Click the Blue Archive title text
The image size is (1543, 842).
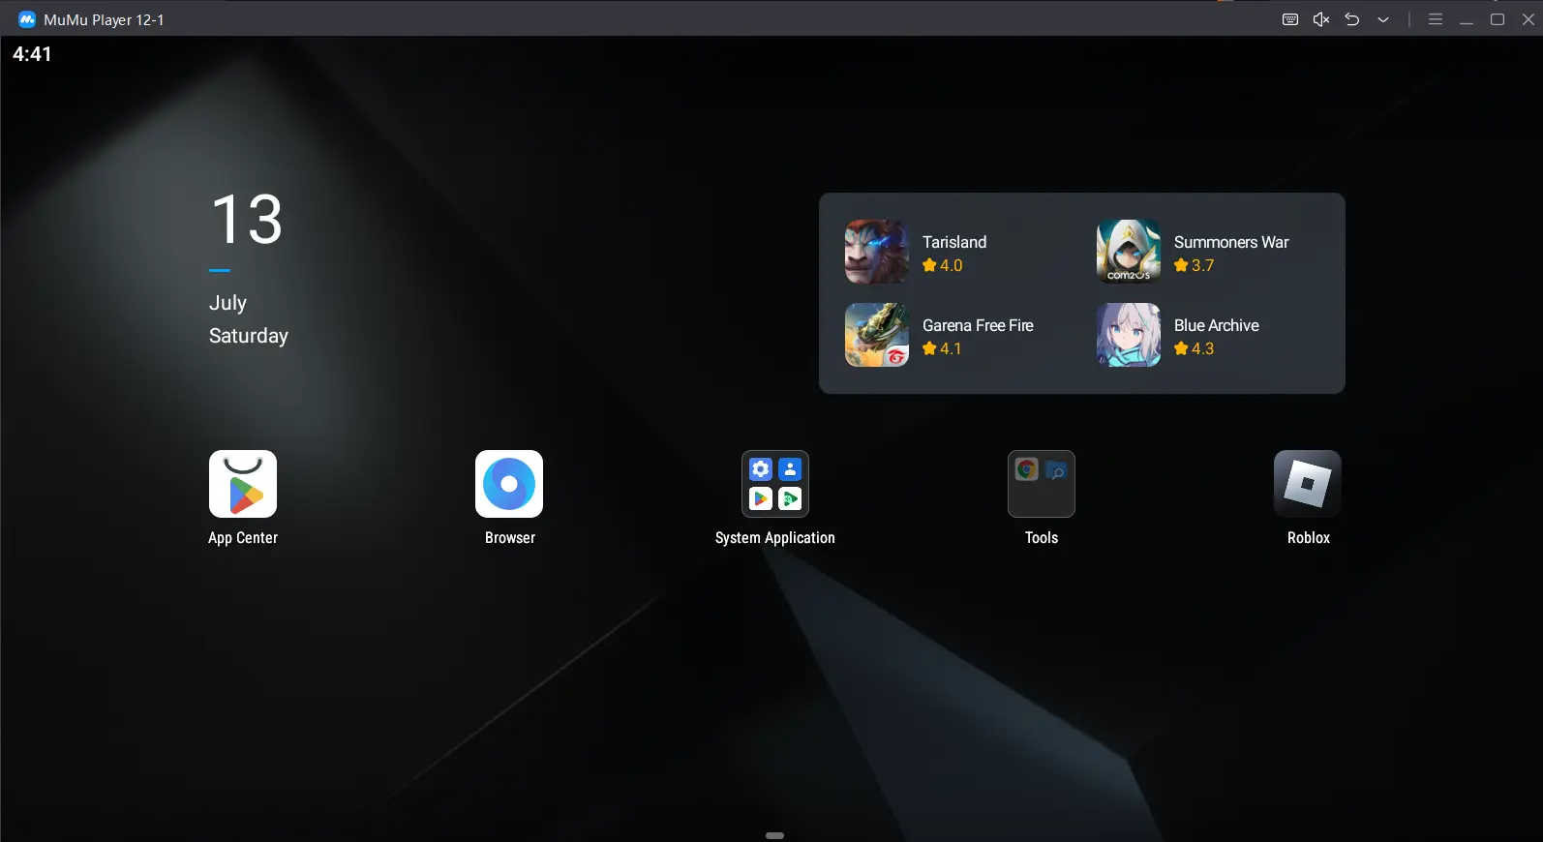pos(1217,325)
